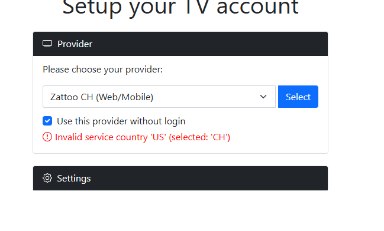Click the 'Please choose your provider:' label
384x231 pixels.
(x=102, y=70)
